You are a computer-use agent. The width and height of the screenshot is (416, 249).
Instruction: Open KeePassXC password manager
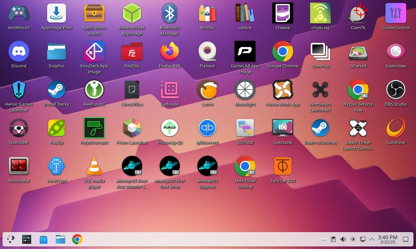(x=94, y=89)
